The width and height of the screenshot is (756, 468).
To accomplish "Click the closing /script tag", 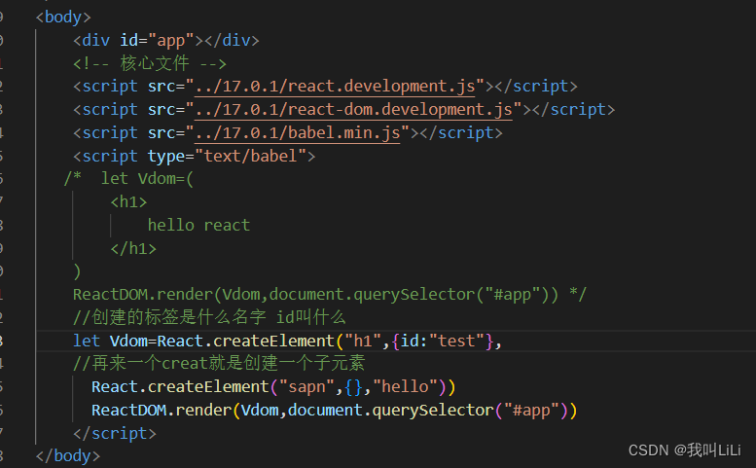I will point(115,433).
